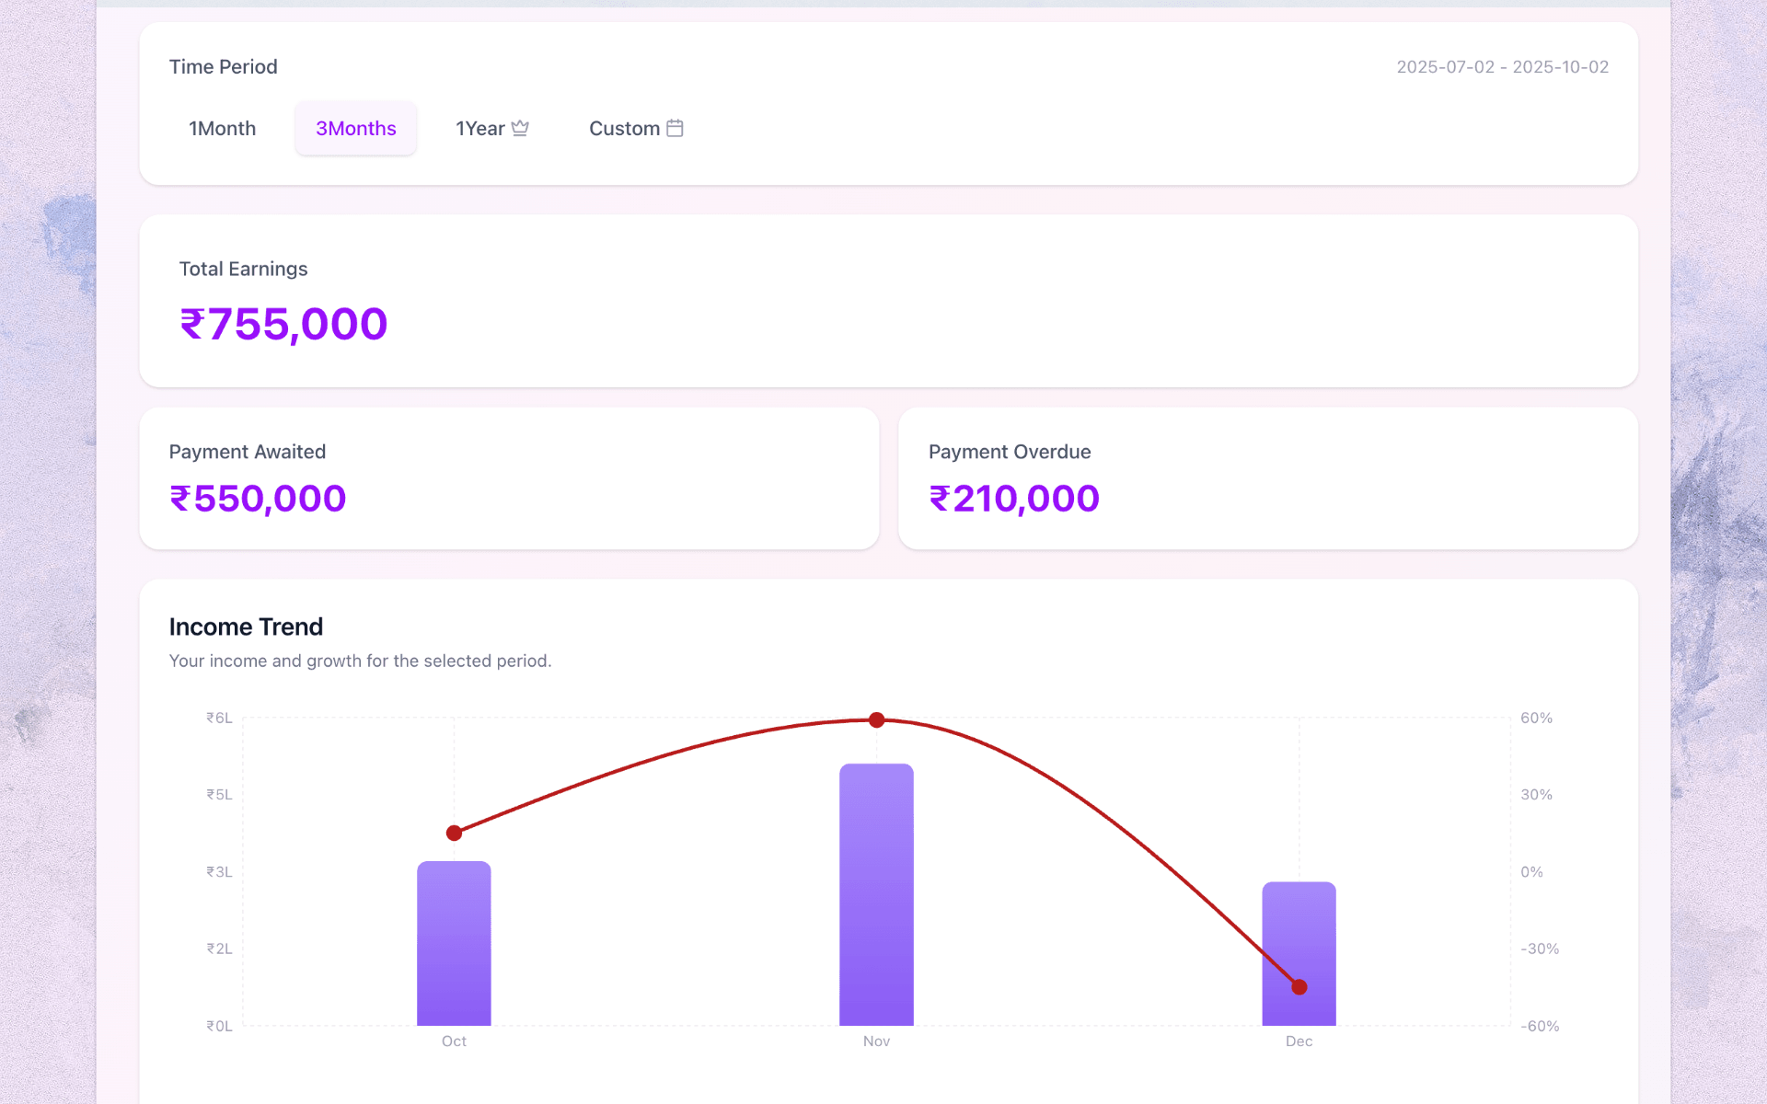Click the ₹210,000 overdue amount
Image resolution: width=1767 pixels, height=1104 pixels.
pyautogui.click(x=1014, y=499)
